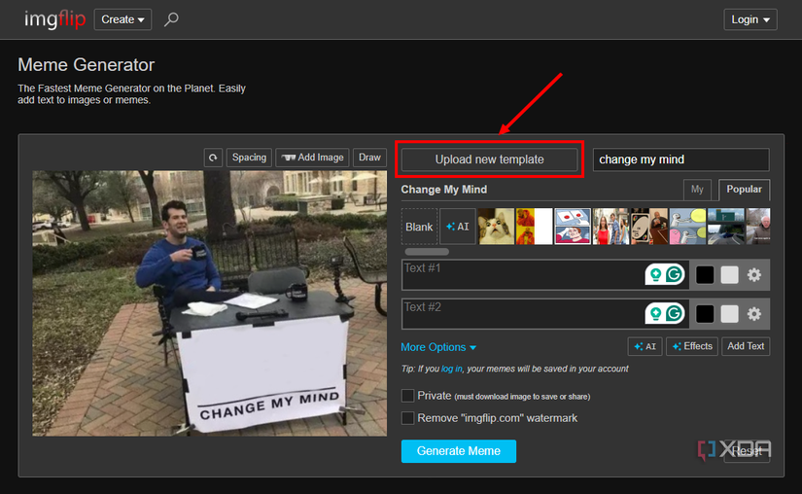
Task: Select the Left Exit highway template
Action: click(726, 227)
